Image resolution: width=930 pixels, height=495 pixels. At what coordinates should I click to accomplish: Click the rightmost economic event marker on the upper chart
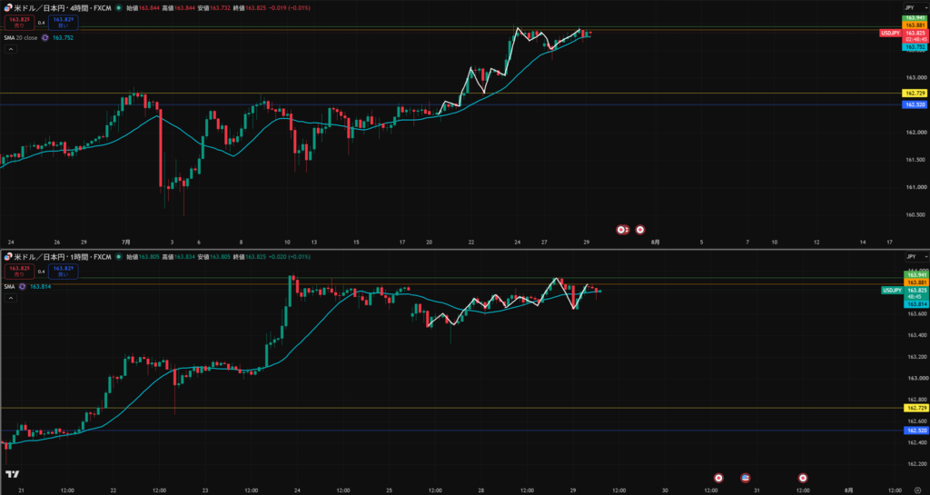coord(640,230)
